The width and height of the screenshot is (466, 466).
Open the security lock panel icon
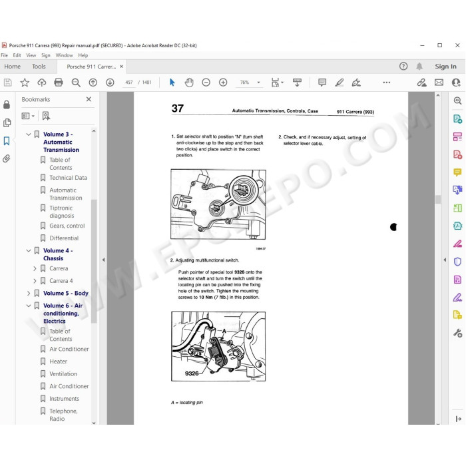coord(7,105)
